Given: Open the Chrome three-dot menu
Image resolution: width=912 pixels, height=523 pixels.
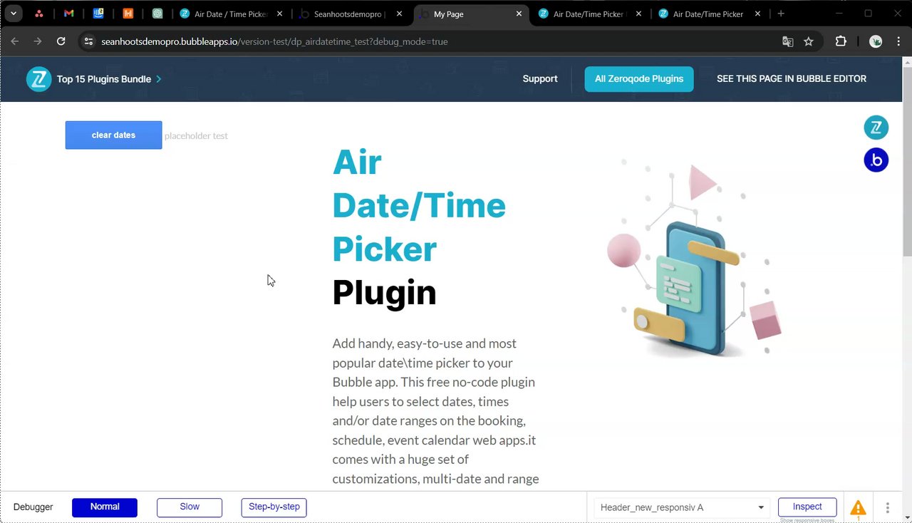Looking at the screenshot, I should click(898, 41).
